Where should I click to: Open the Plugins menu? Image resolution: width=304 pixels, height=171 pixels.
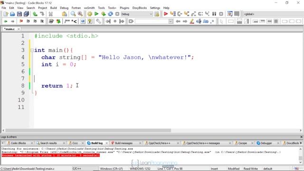tap(124, 8)
